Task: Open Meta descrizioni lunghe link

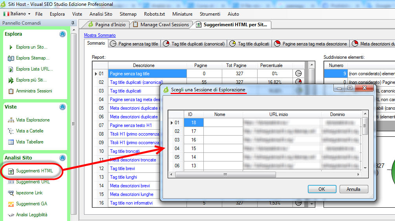Action: click(132, 194)
